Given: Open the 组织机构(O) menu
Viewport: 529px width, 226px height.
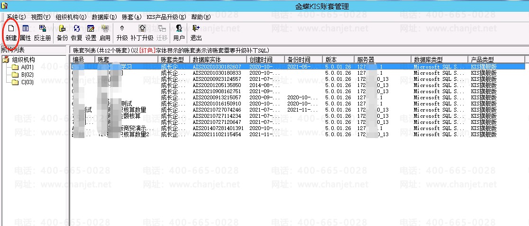Looking at the screenshot, I should 71,17.
